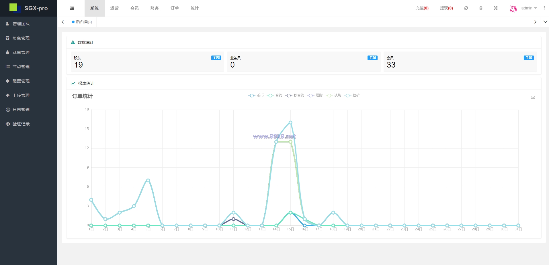Open 角色管理 in the sidebar
549x265 pixels.
(x=29, y=38)
